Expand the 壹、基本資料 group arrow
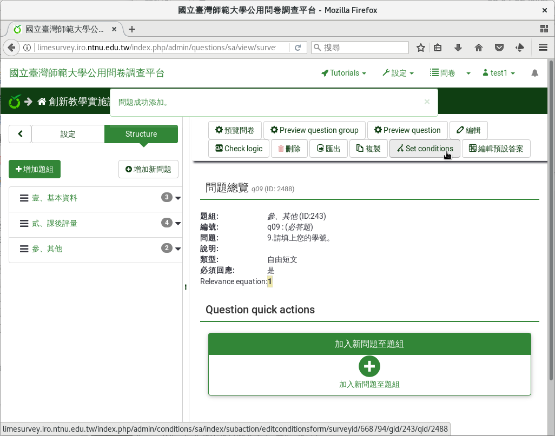Image resolution: width=555 pixels, height=436 pixels. (178, 198)
